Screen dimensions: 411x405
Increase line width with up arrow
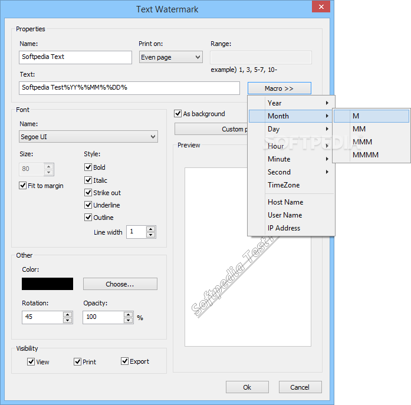[151, 229]
